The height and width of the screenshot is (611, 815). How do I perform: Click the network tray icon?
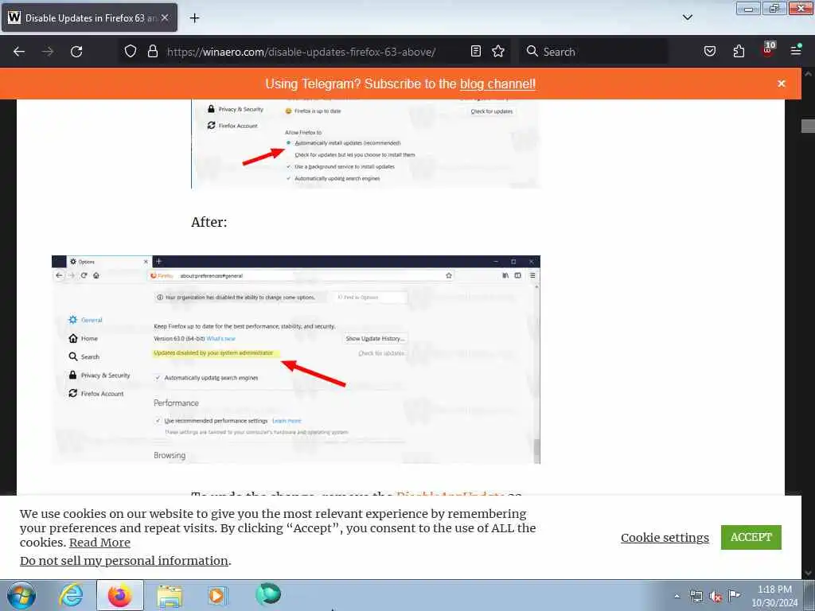pos(696,596)
